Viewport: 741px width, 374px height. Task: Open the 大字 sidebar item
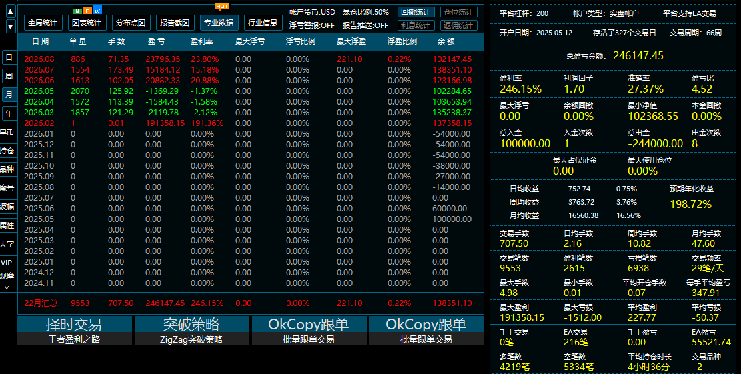tap(7, 244)
